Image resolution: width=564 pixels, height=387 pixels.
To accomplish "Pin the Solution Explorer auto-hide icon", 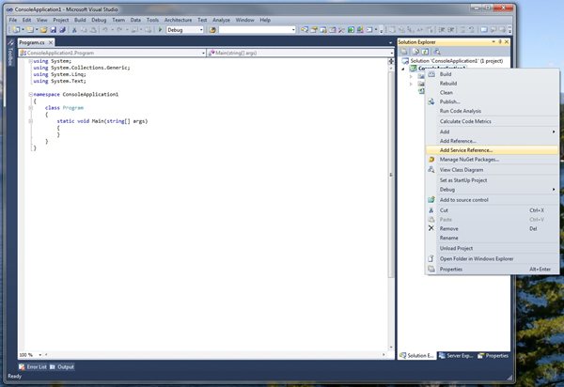I will pyautogui.click(x=500, y=41).
